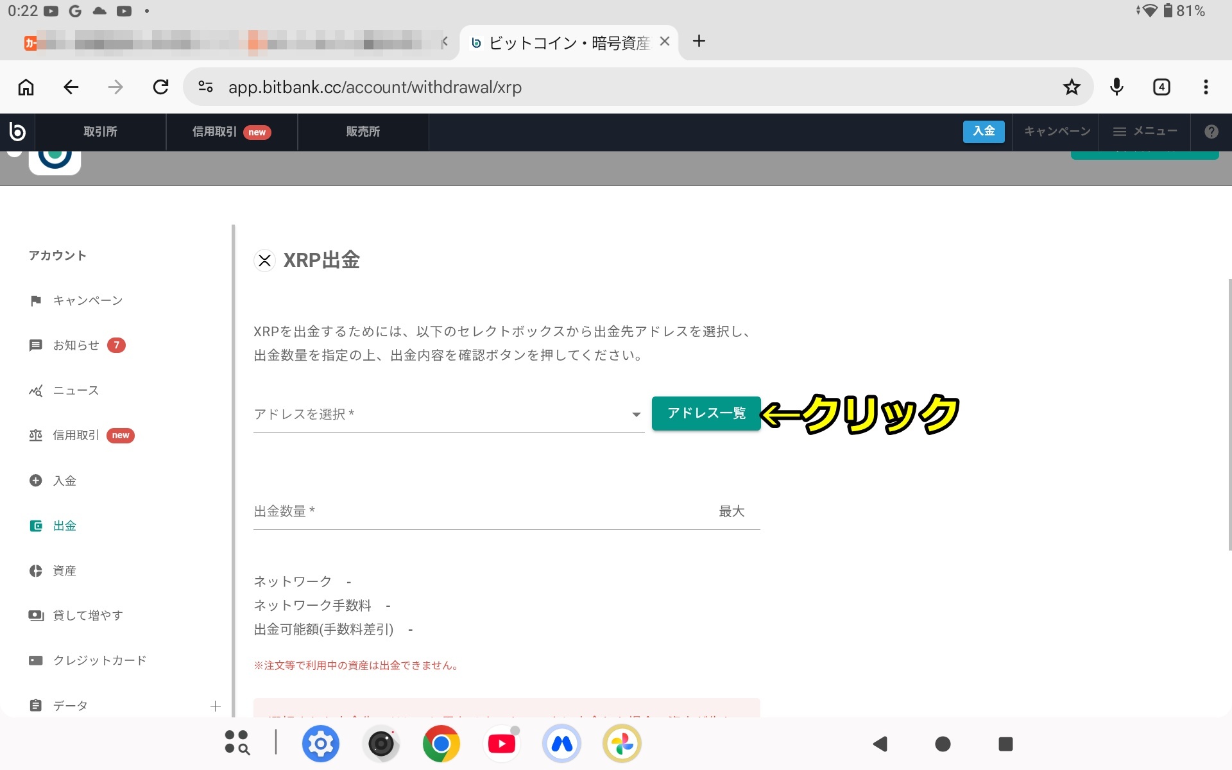
Task: Launch Meta AI app in taskbar
Action: pos(561,744)
